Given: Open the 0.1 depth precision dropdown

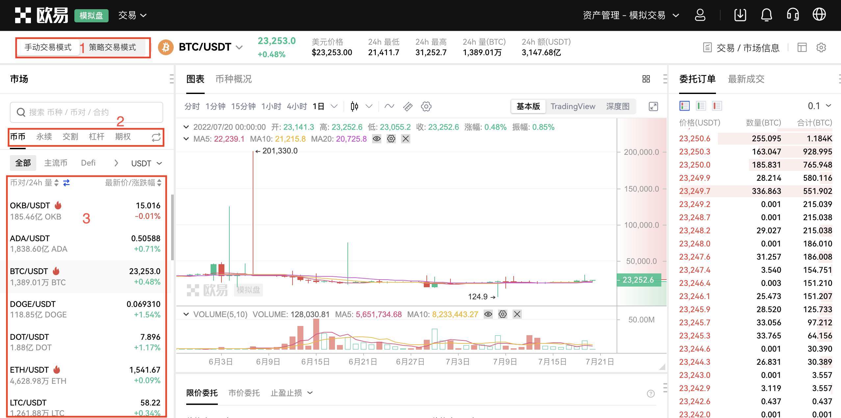Looking at the screenshot, I should click(x=820, y=106).
